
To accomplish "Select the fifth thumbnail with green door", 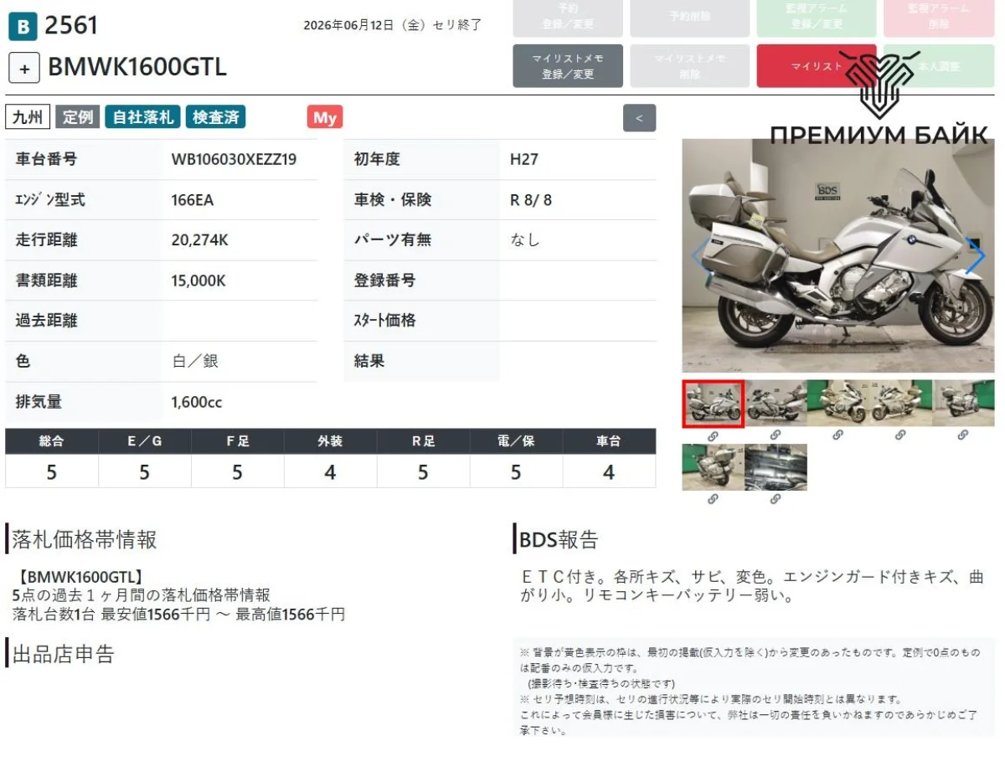I will point(963,404).
